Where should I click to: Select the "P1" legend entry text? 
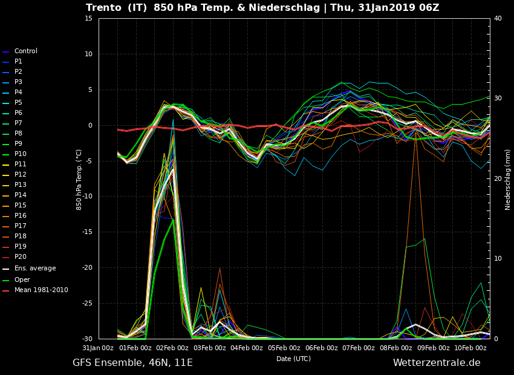pos(18,61)
